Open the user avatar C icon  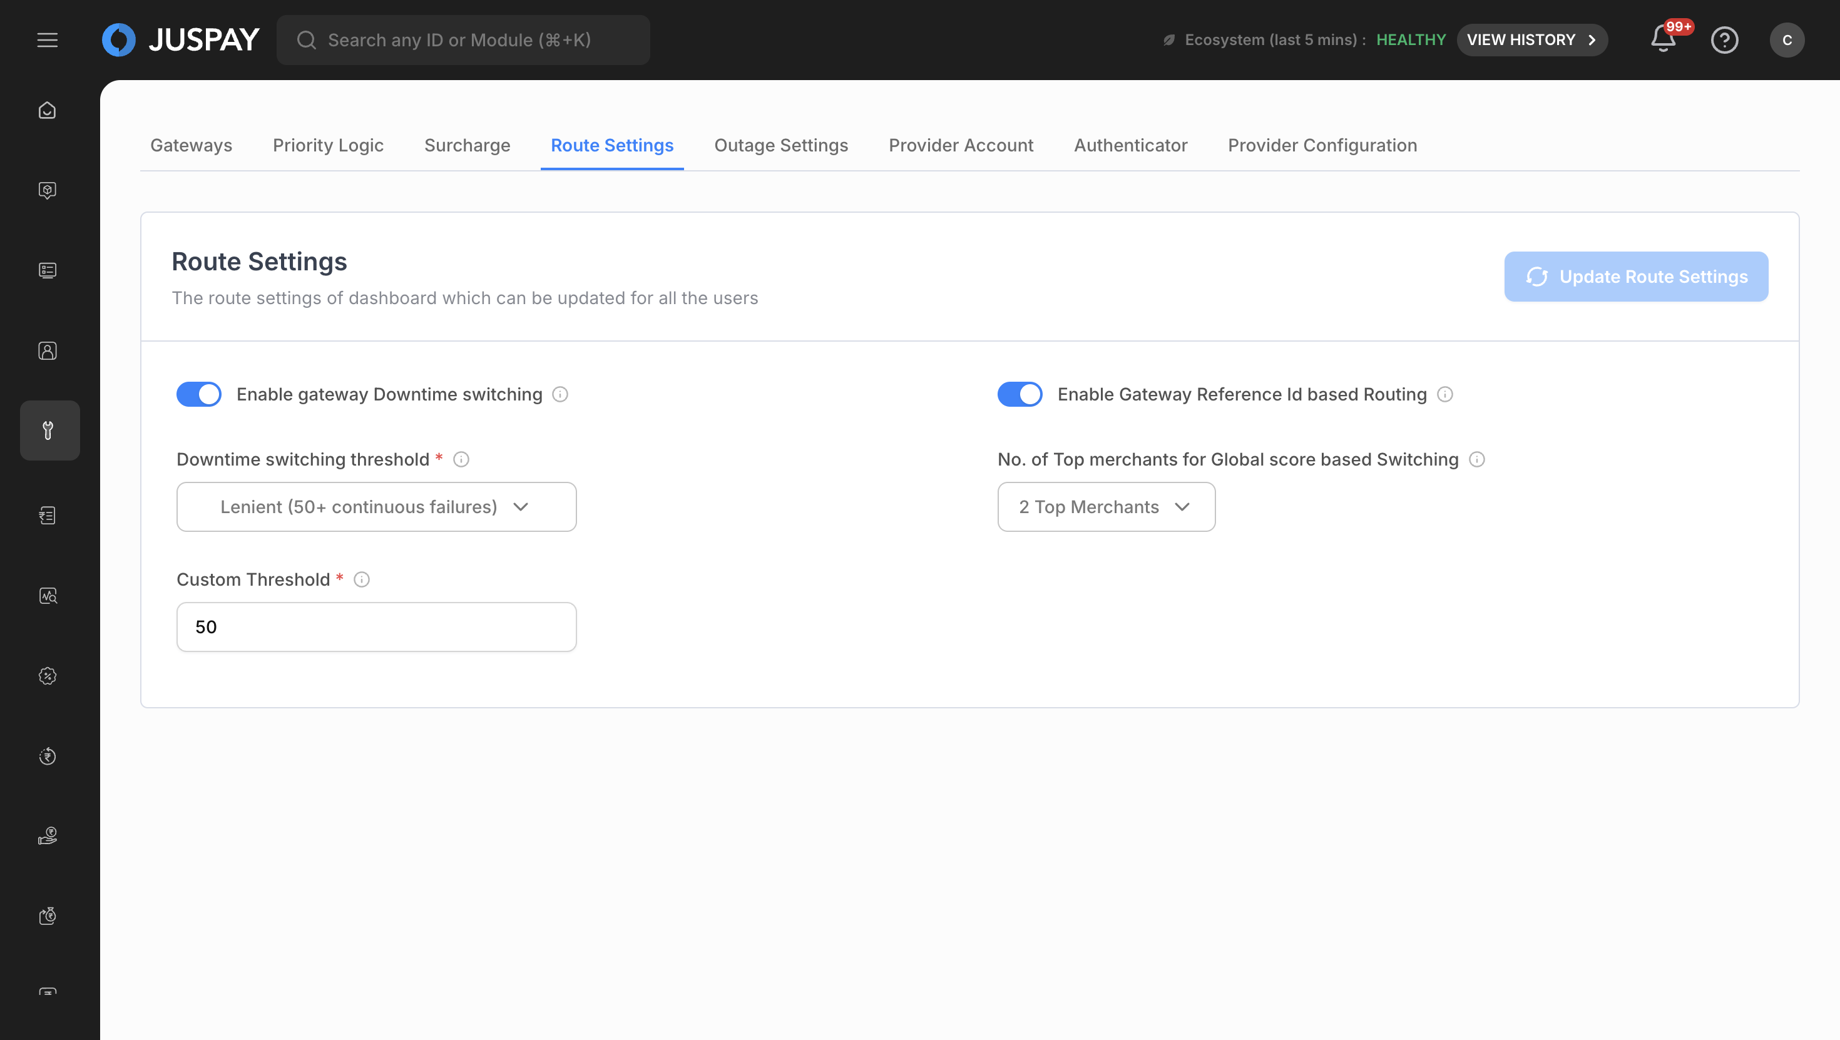[x=1786, y=40]
